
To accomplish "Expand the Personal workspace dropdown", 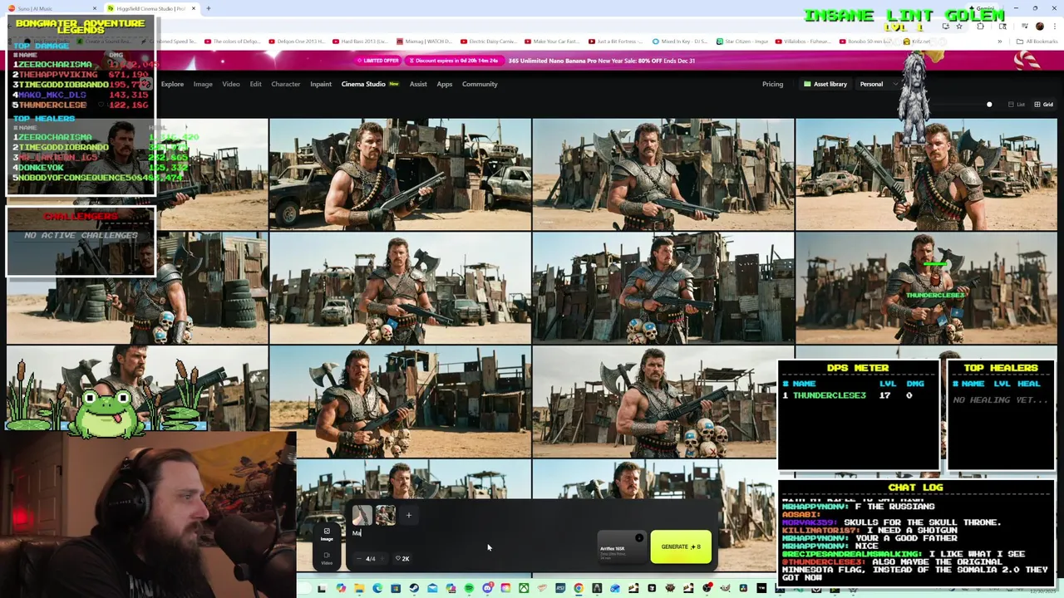I will (878, 84).
